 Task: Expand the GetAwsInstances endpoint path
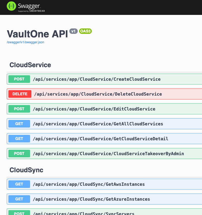click(89, 184)
